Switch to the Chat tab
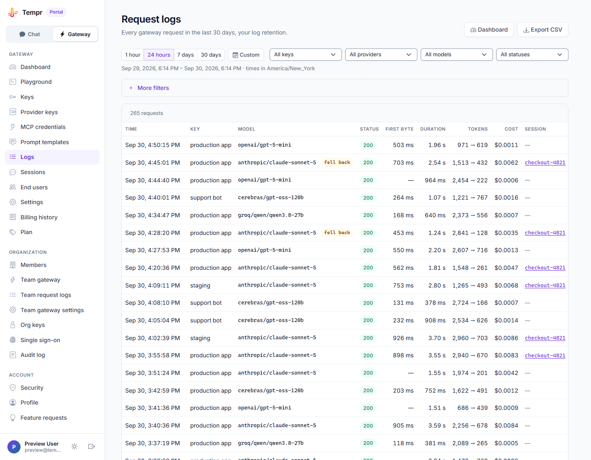Screen dimensions: 591x460 [x=30, y=34]
